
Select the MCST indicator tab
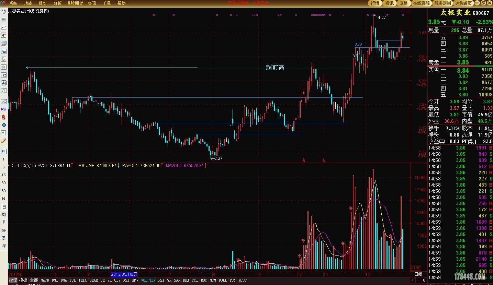coord(243,280)
